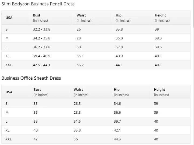Click Height header in Sheath Dress table

click(160, 90)
